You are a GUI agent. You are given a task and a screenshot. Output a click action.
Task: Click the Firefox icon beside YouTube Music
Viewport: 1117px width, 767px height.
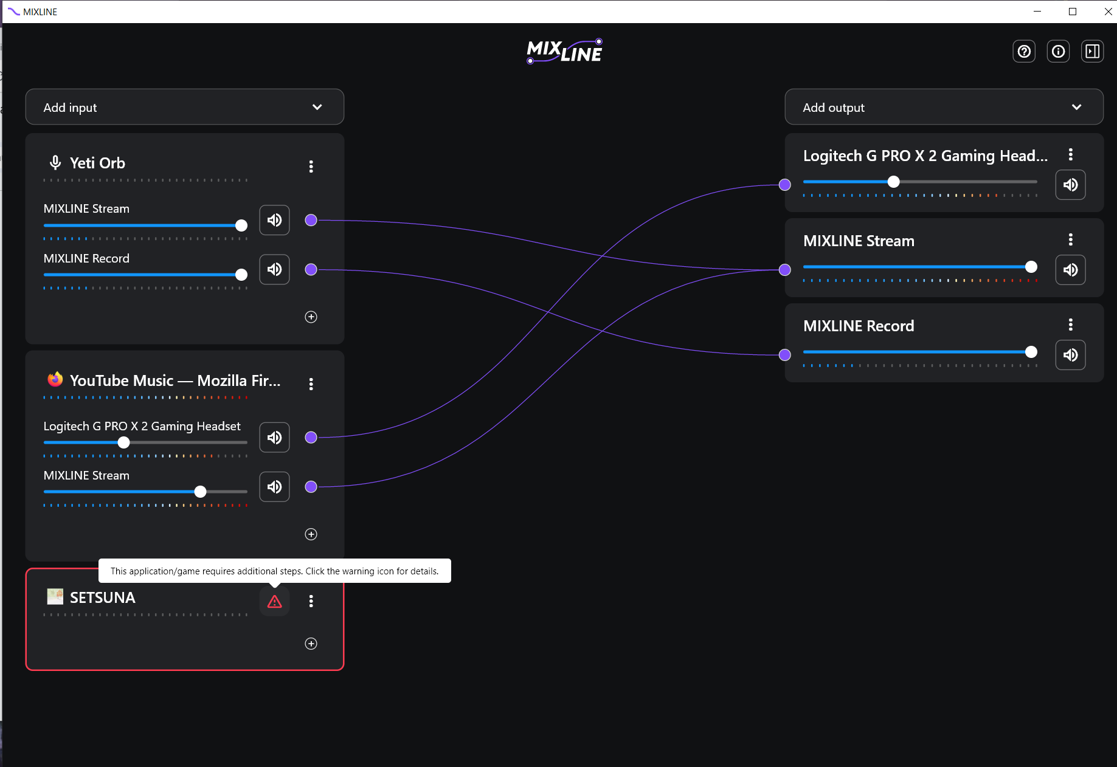point(55,379)
